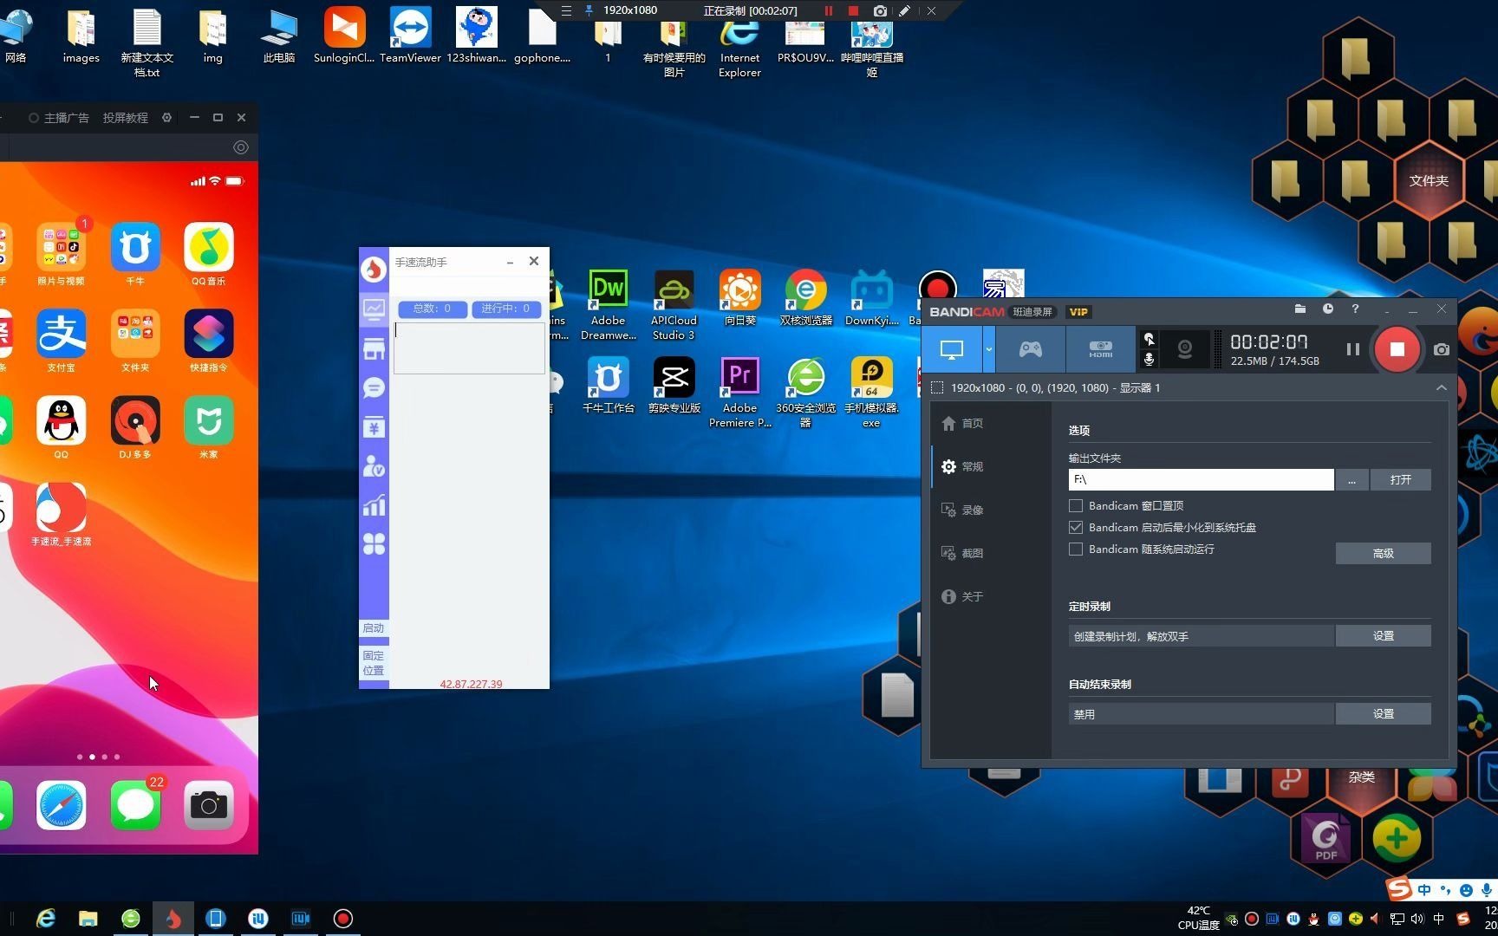Open screen recording mode dropdown arrow
Screen dimensions: 1498x936
pos(988,349)
